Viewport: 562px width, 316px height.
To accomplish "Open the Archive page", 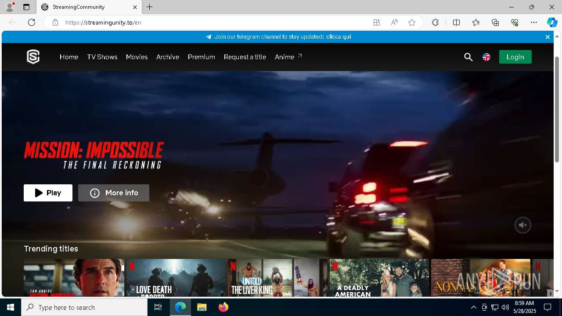I will [x=168, y=57].
